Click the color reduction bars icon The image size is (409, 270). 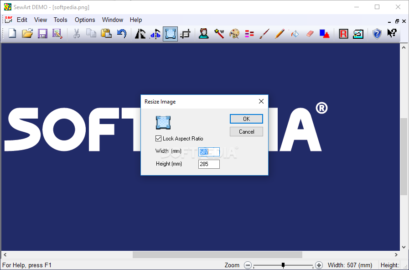point(249,34)
